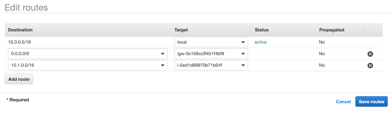Click the Target column header
This screenshot has height=118, width=392.
181,30
